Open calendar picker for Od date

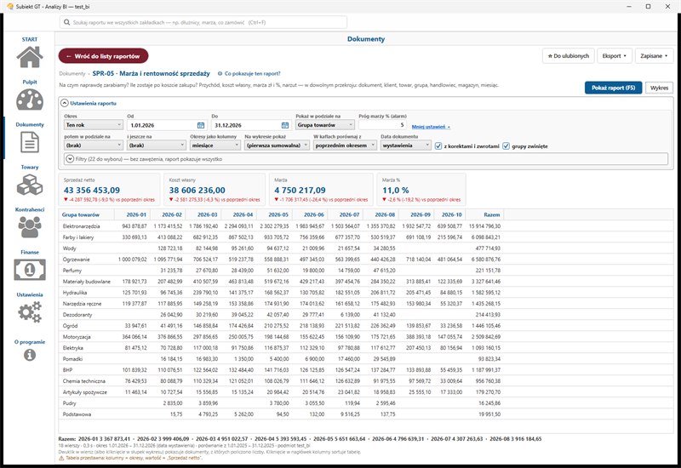coord(201,125)
